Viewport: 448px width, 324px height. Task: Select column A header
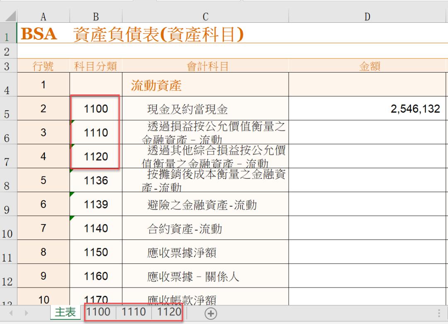[43, 17]
